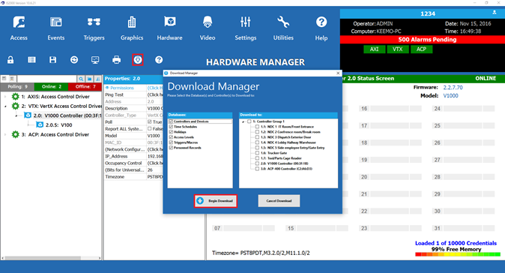Click the monitor icon in the toolbar

95,60
